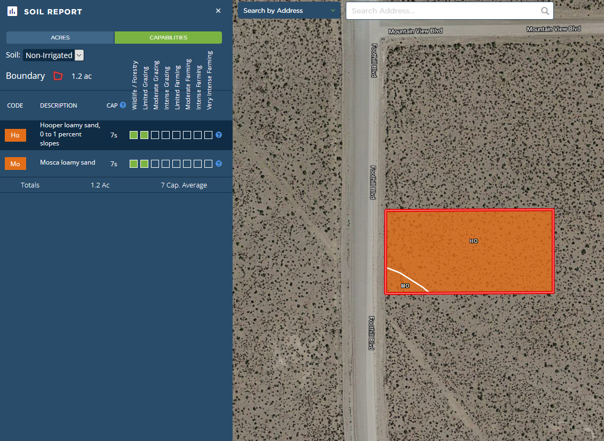The image size is (604, 441).
Task: Click first capability box in Hooper row
Action: pyautogui.click(x=134, y=135)
